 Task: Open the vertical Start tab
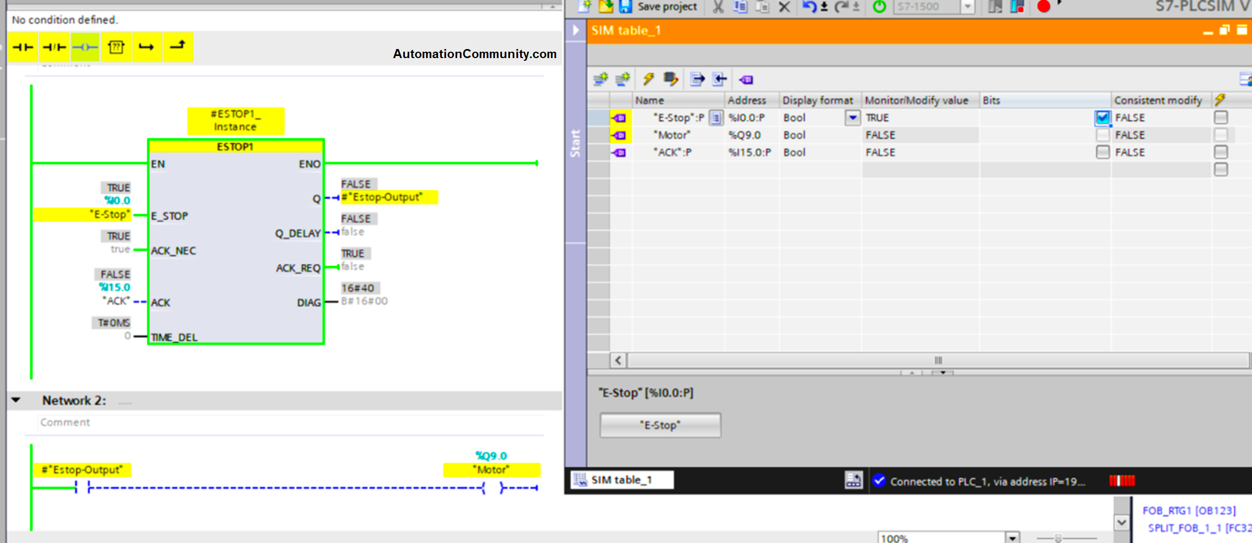[576, 143]
